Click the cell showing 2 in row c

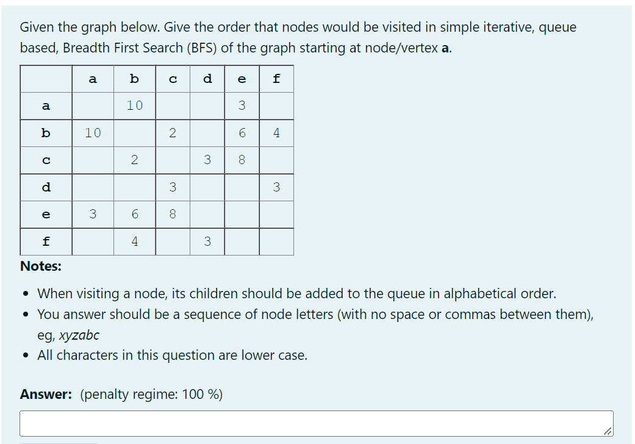point(134,160)
